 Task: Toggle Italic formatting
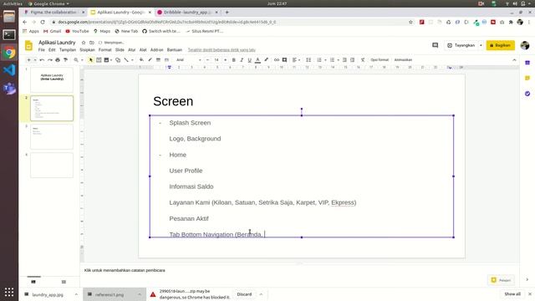click(242, 60)
